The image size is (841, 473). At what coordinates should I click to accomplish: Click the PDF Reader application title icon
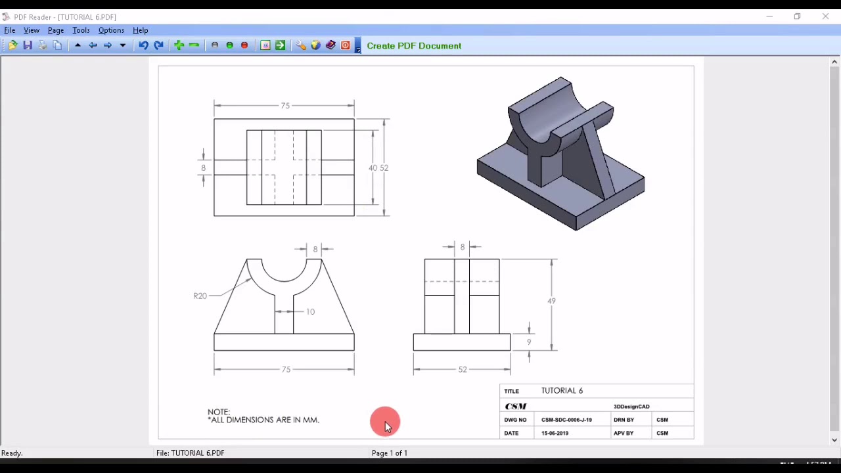[6, 16]
